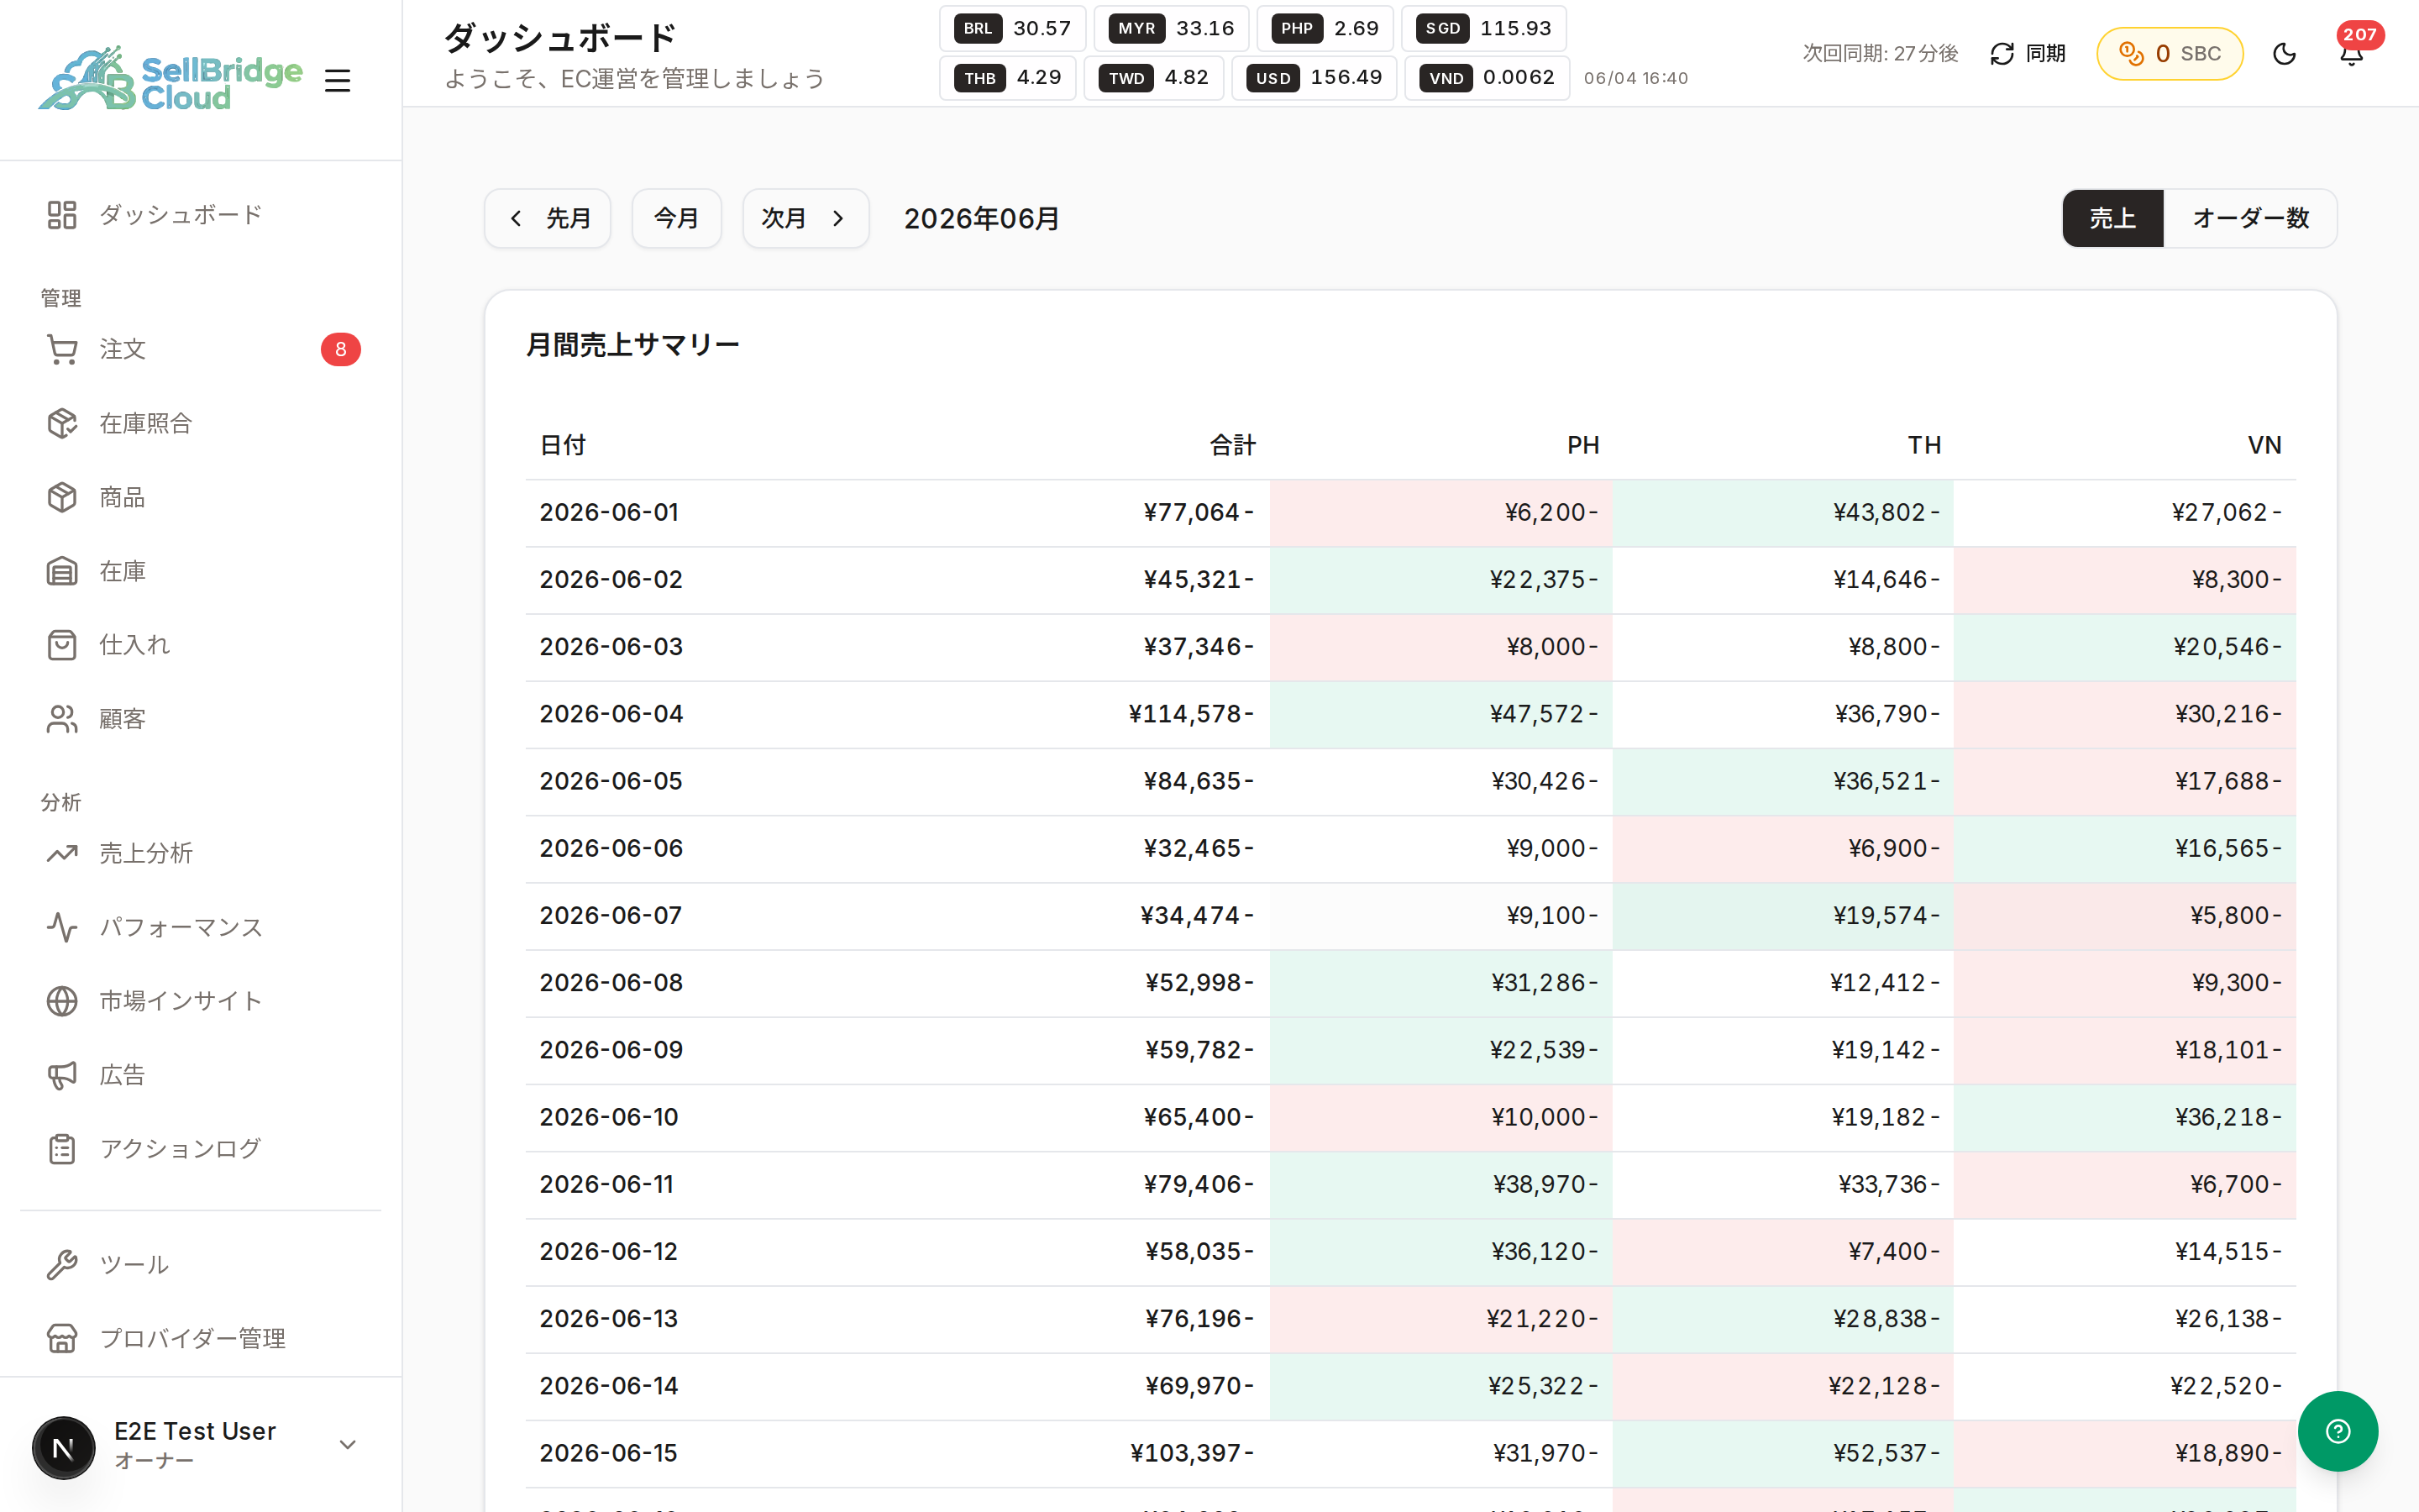Image resolution: width=2419 pixels, height=1512 pixels.
Task: Click the 仕入れ shopping bag icon
Action: pos(62,645)
